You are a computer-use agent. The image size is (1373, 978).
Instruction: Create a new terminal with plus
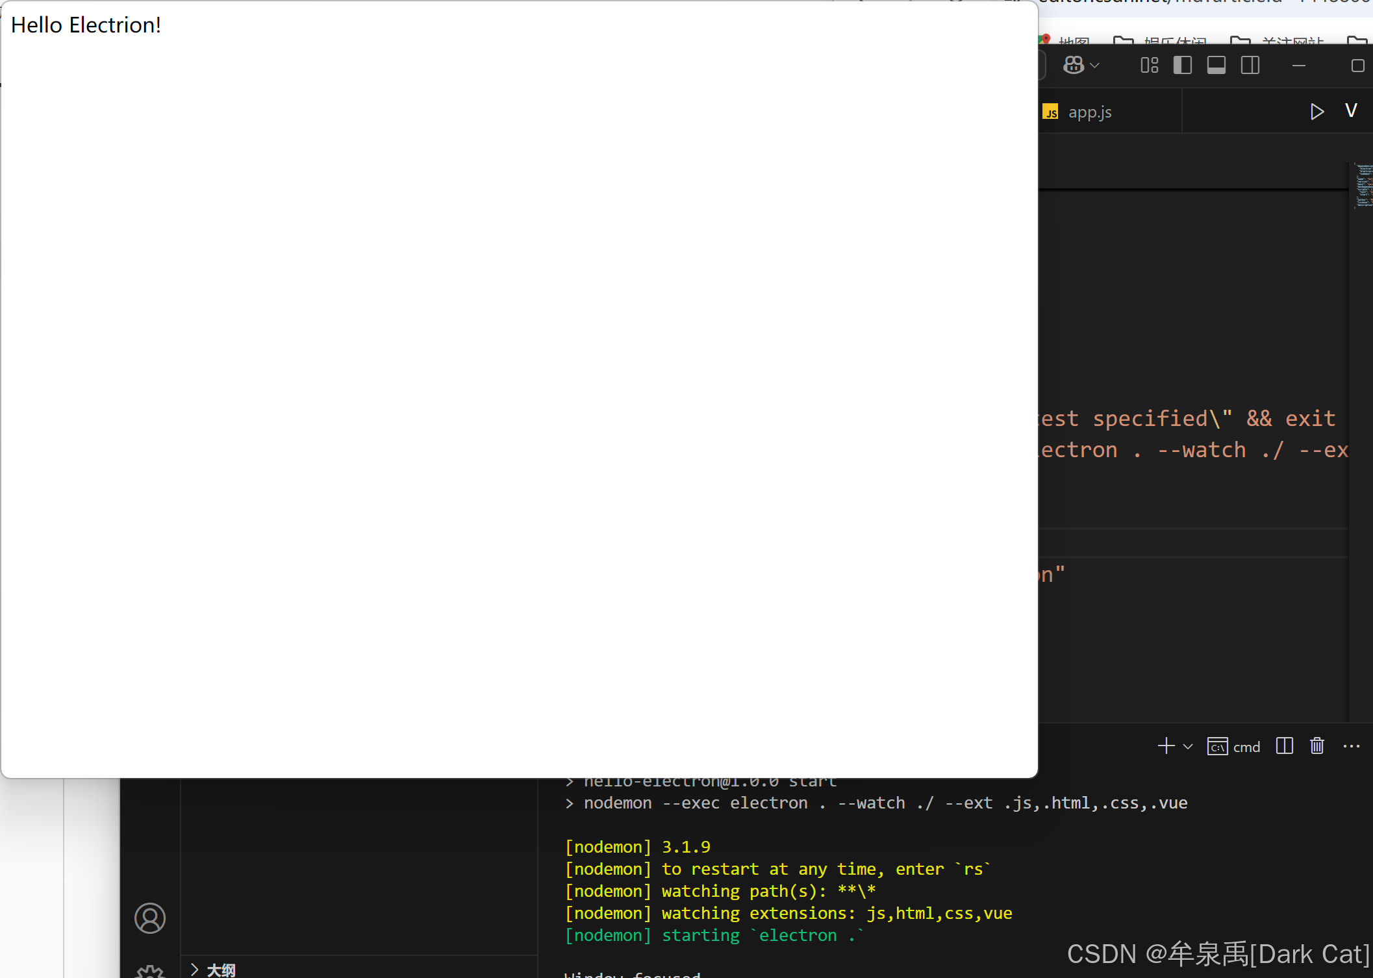(1166, 746)
